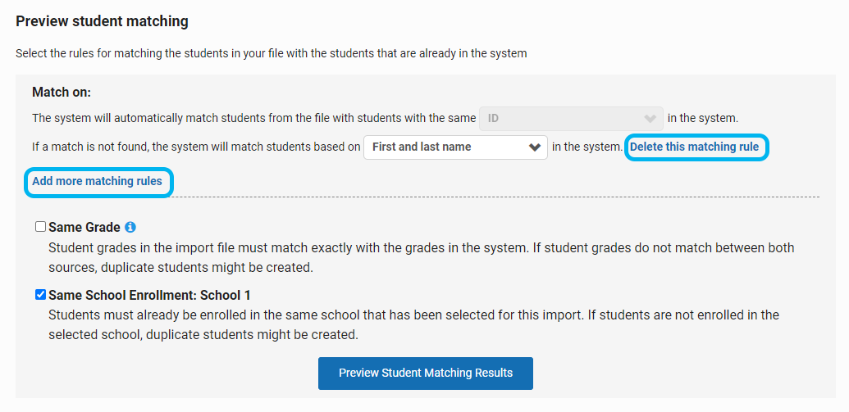
Task: Click the info icon beside Same Grade
Action: [x=130, y=227]
